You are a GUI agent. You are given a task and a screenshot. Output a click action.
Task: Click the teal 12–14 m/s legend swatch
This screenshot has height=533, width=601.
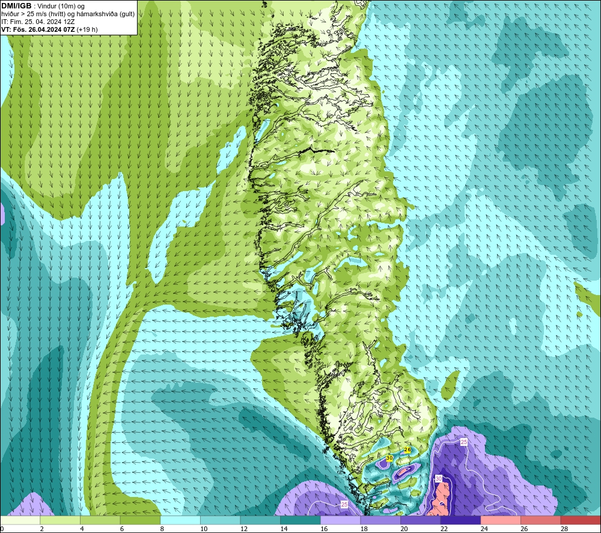point(260,520)
